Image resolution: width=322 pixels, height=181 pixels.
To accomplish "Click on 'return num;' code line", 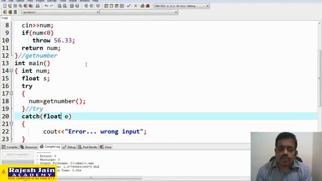I will (x=41, y=48).
